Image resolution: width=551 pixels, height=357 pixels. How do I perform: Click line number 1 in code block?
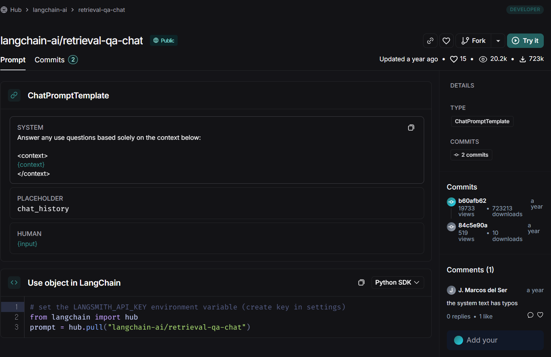point(16,307)
